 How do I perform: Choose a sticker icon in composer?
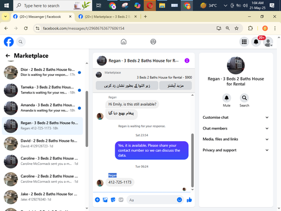tap(113, 200)
